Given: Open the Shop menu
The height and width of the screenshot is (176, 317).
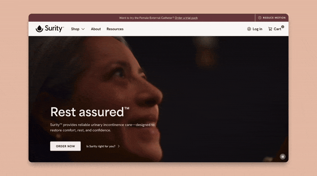Looking at the screenshot, I should [x=78, y=29].
